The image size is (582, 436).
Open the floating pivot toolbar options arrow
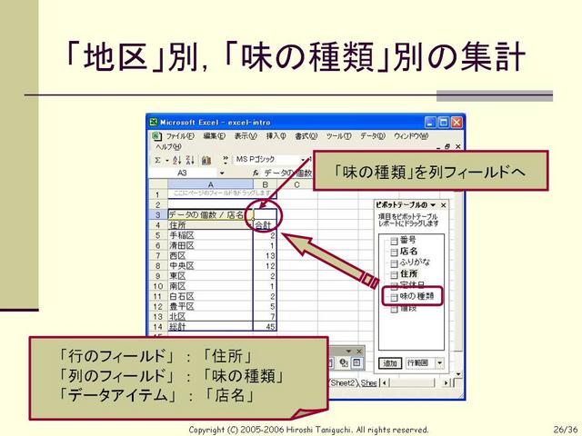point(348,351)
